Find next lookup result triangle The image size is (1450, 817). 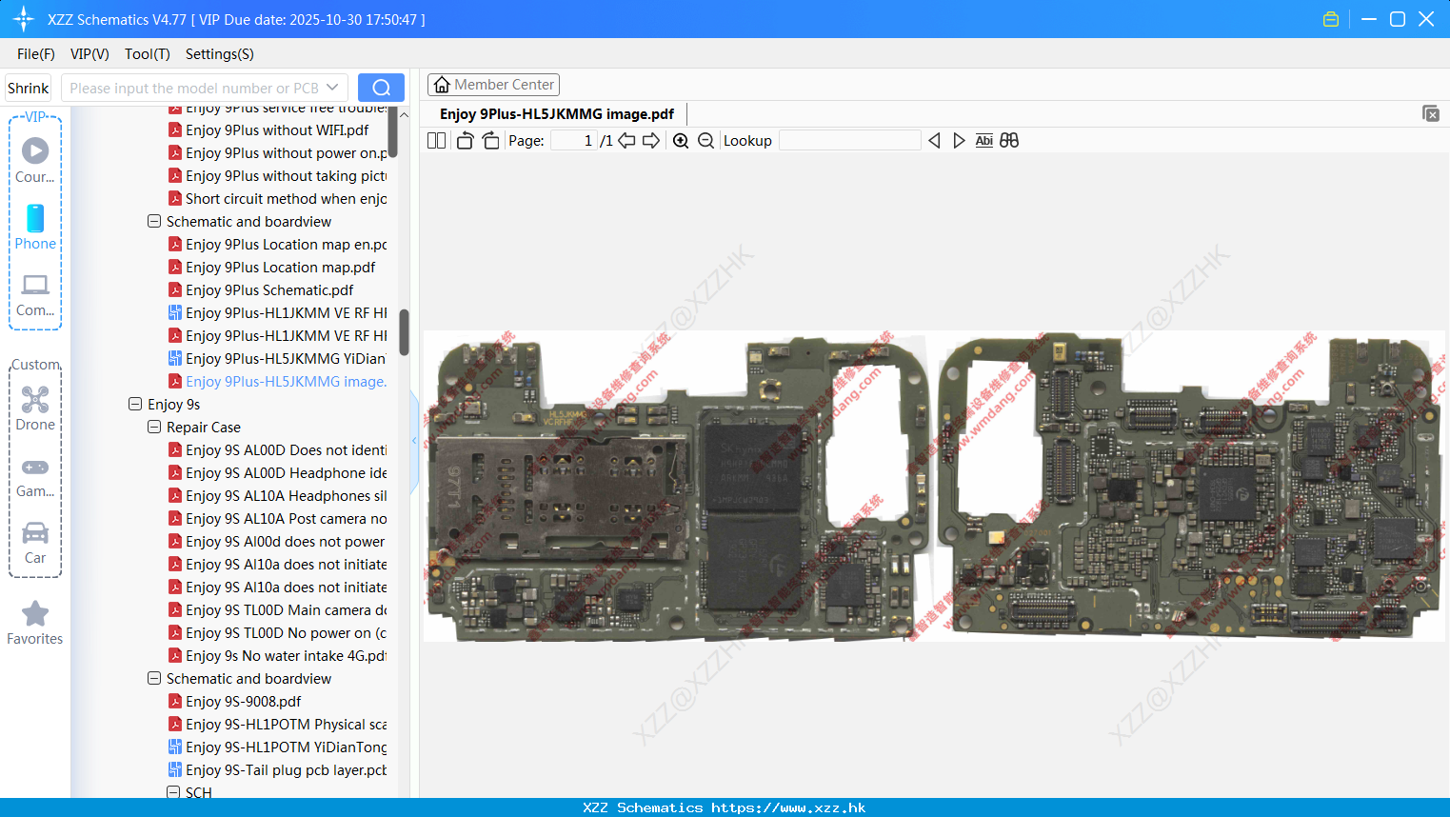coord(959,141)
